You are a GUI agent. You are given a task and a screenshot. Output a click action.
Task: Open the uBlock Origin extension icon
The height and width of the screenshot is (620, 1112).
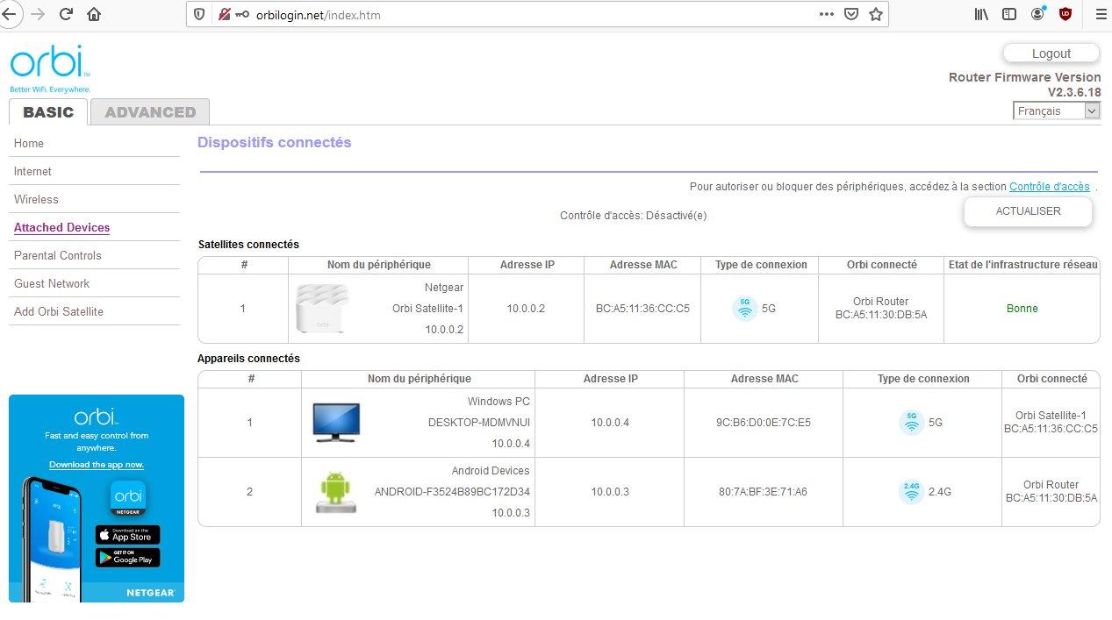(1065, 14)
